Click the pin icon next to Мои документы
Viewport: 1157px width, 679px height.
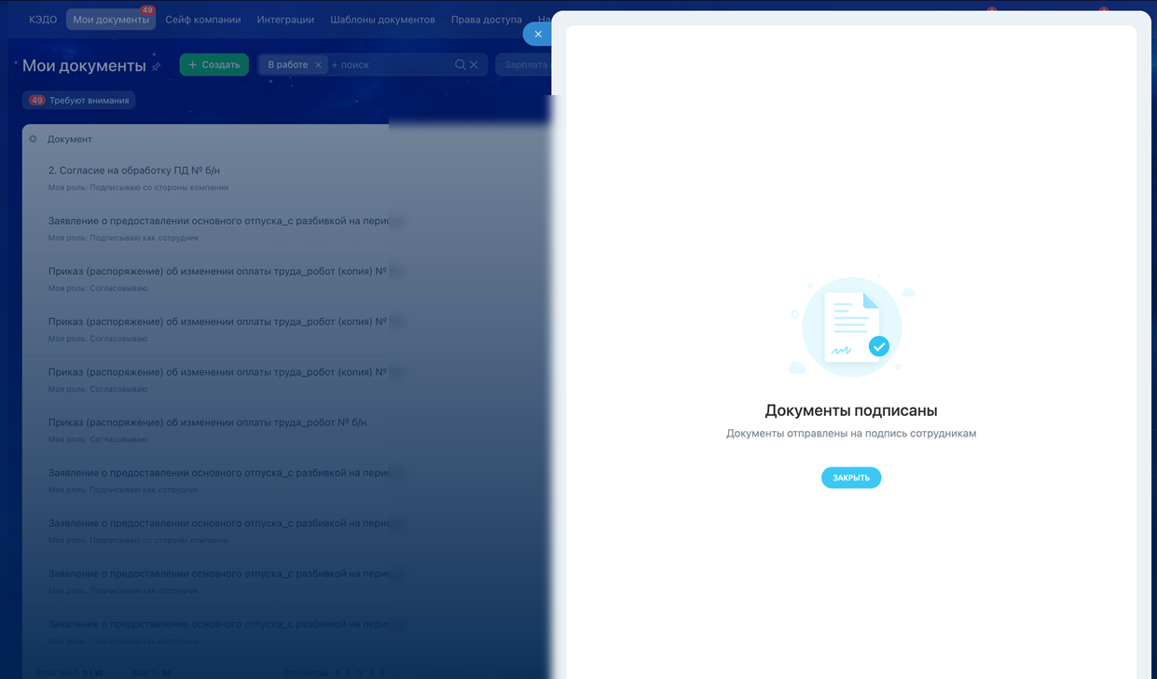coord(157,66)
